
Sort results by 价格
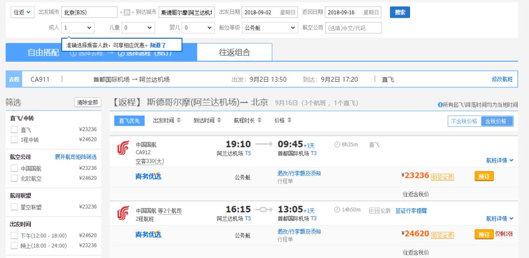(x=283, y=120)
